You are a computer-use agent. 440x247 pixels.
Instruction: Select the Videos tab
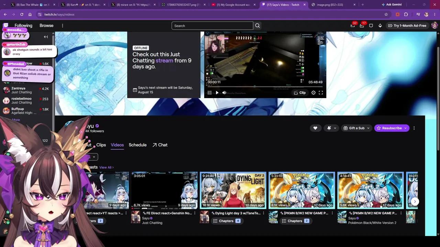click(117, 145)
